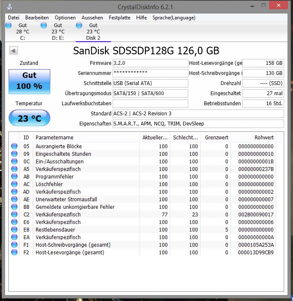Select the C: drive status orb
293x301 pixels.
click(x=9, y=25)
